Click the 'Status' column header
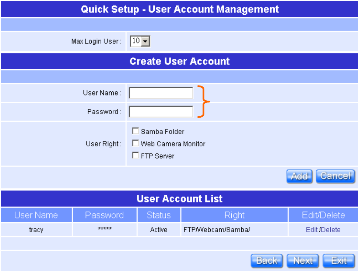This screenshot has height=271, width=358. click(159, 215)
